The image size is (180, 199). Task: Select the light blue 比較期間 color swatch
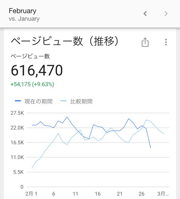point(63,101)
